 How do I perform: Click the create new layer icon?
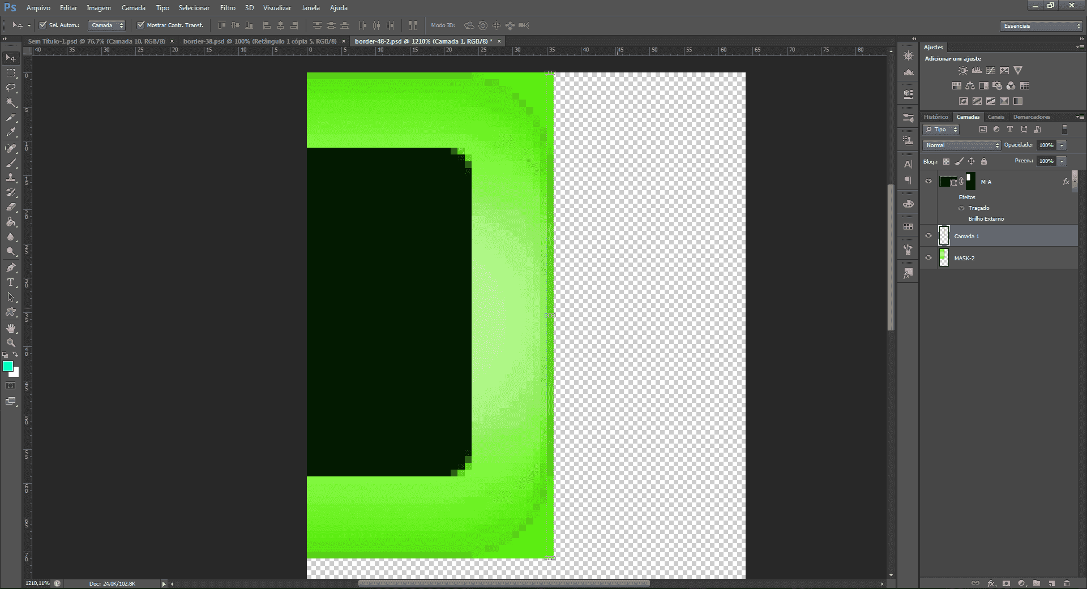[1051, 583]
